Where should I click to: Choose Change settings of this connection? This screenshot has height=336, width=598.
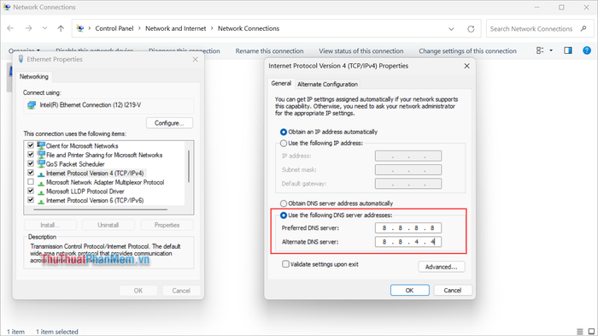[x=467, y=50]
